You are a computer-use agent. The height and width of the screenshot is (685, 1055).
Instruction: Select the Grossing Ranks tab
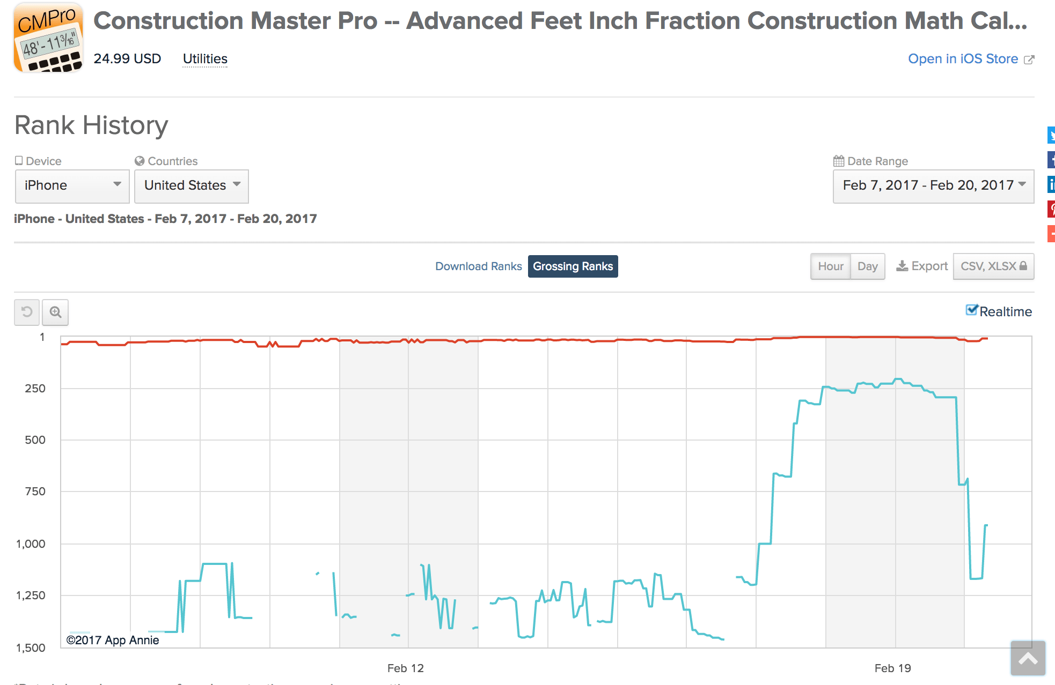[573, 266]
